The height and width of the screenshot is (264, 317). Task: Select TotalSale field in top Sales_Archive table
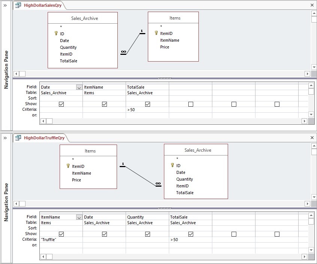pyautogui.click(x=68, y=61)
